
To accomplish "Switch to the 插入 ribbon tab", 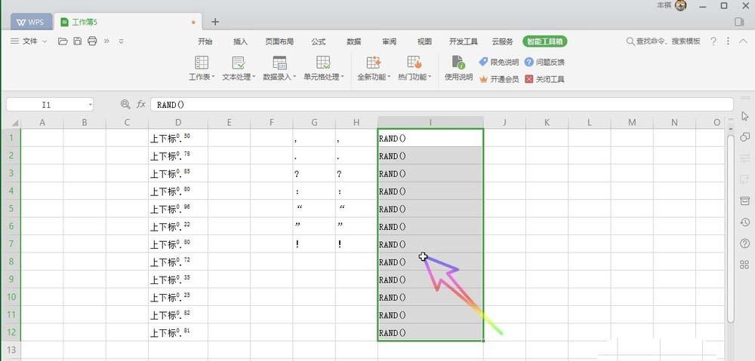I will [240, 41].
